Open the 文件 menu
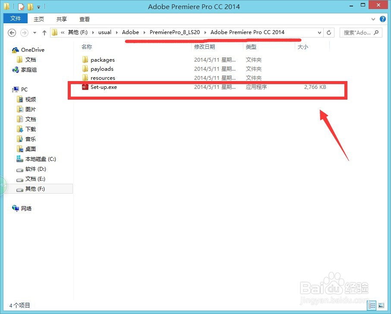Image resolution: width=391 pixels, height=314 pixels. point(15,19)
